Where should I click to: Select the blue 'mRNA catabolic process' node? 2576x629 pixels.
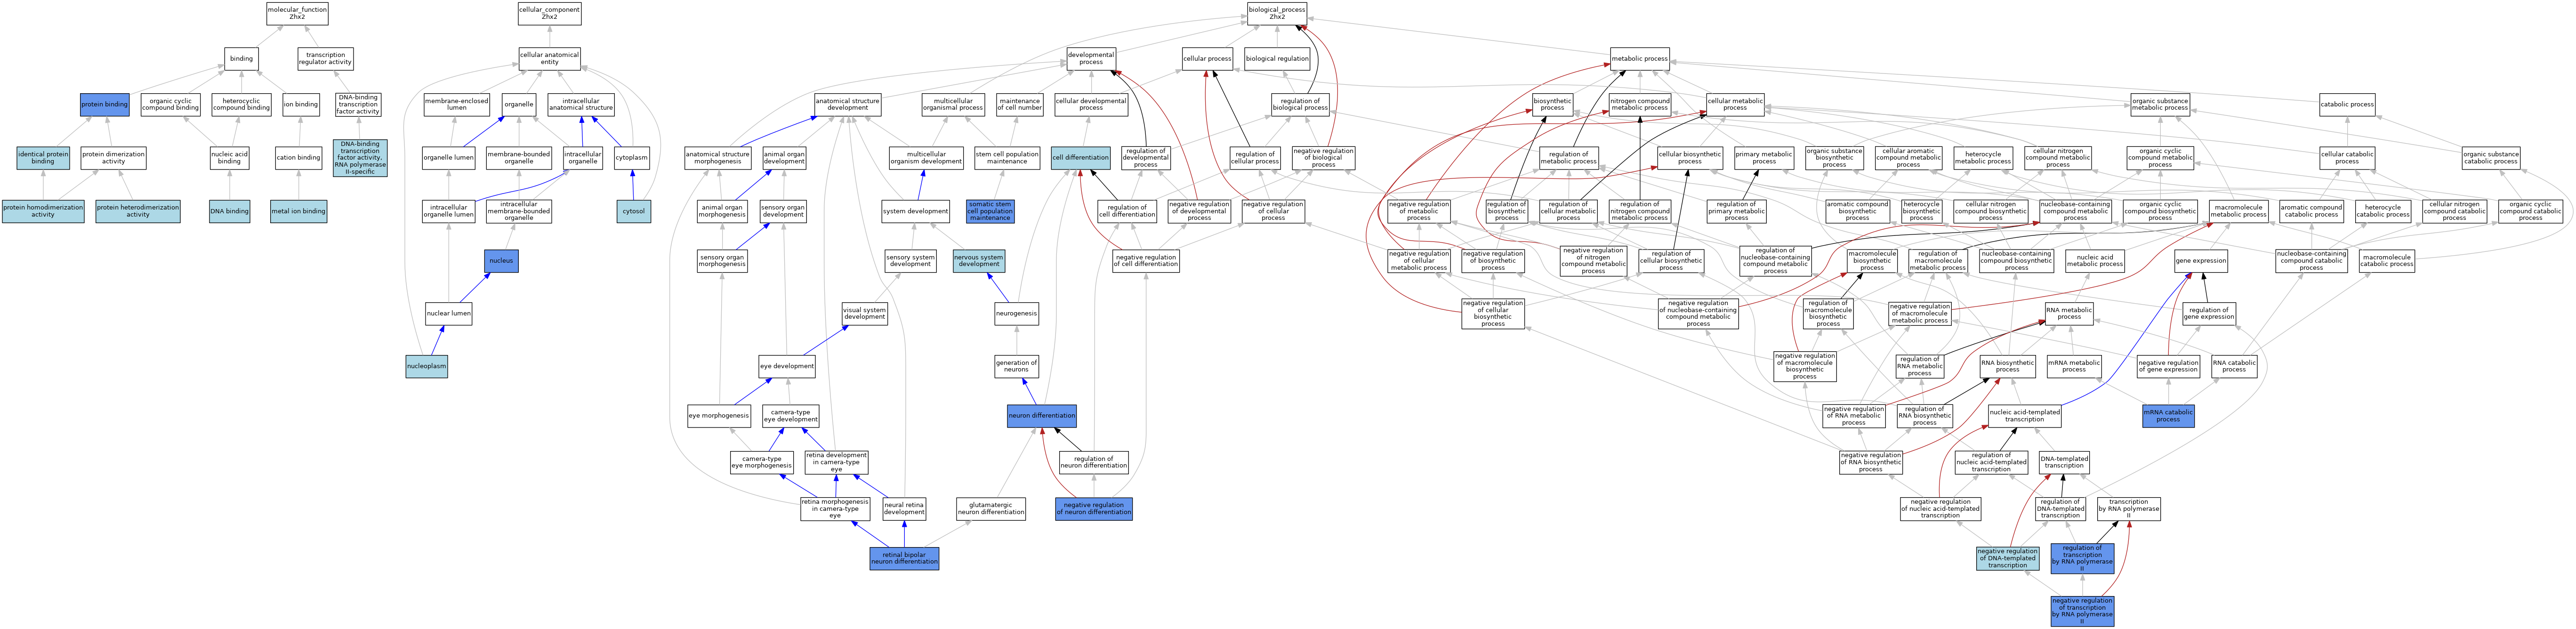coord(2168,416)
